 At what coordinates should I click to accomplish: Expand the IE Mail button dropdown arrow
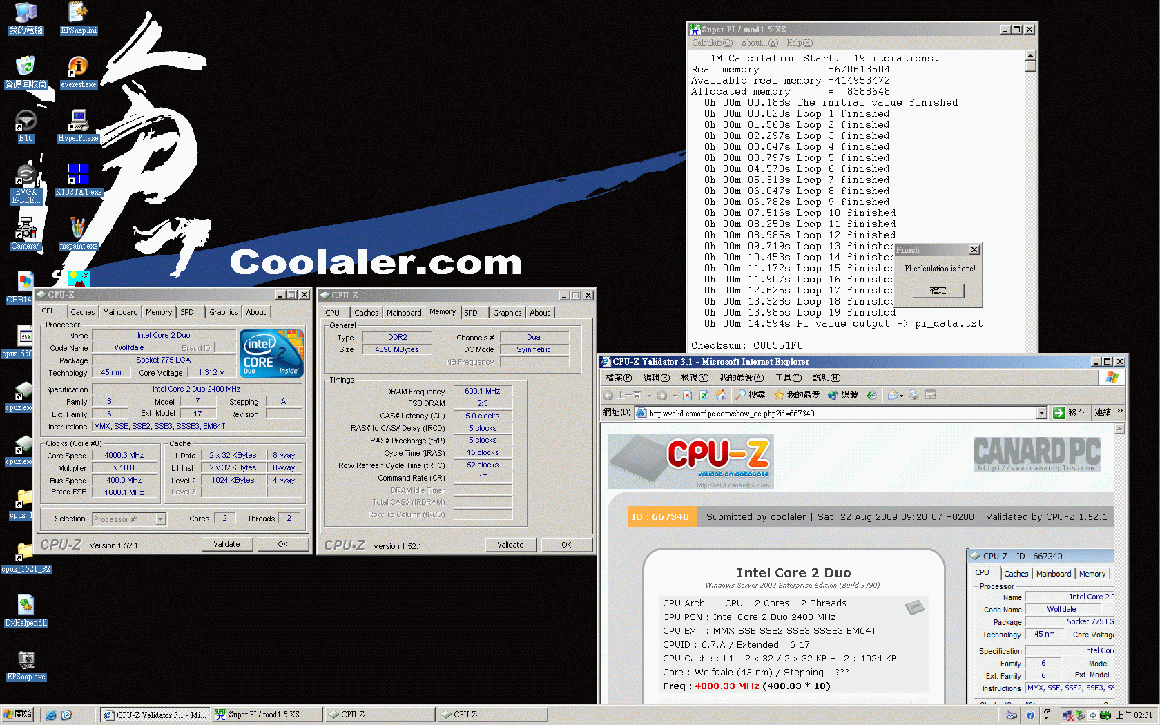tap(901, 396)
